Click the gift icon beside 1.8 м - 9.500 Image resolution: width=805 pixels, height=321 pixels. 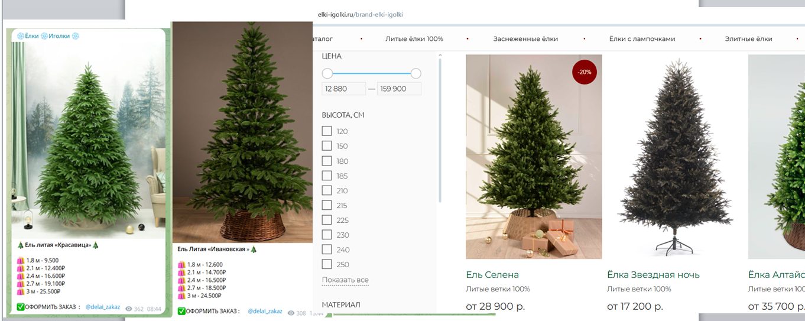pos(21,261)
